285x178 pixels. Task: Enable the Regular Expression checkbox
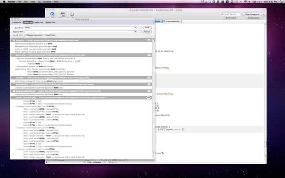coord(26,35)
